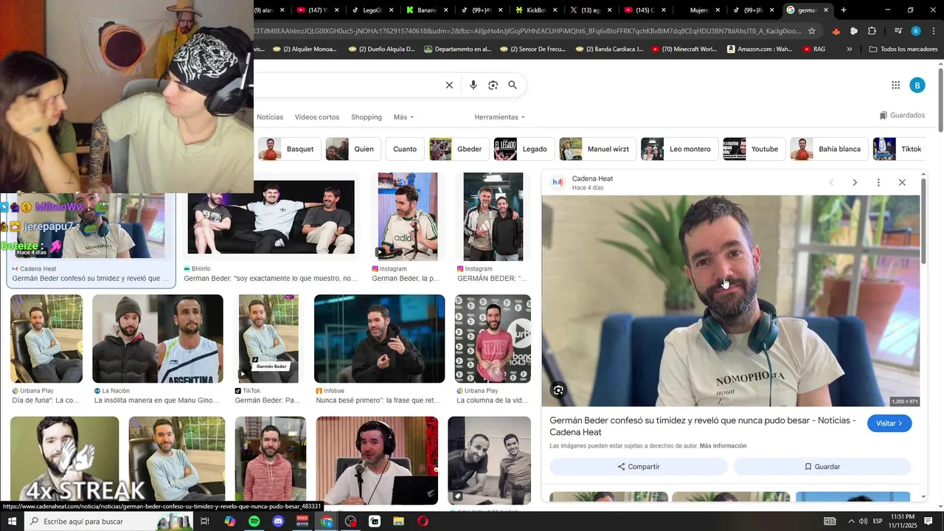Viewport: 944px width, 531px height.
Task: Switch to the Noticias tab
Action: (x=269, y=117)
